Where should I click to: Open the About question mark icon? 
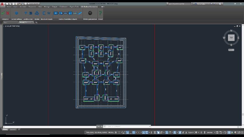100,13
